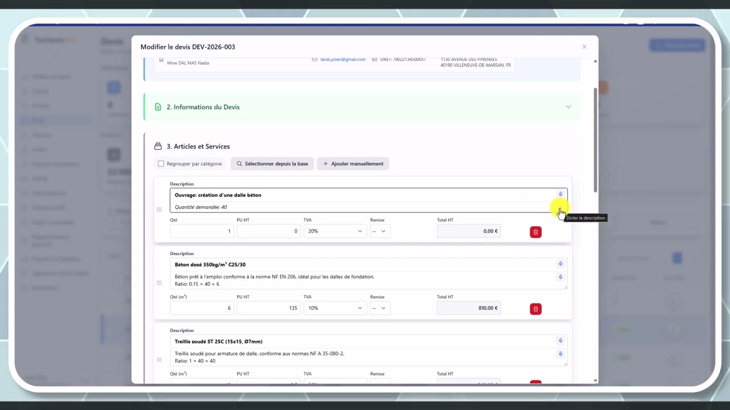Dictate the Ouvrage dalle béton title via microphone
730x410 pixels.
[x=561, y=194]
